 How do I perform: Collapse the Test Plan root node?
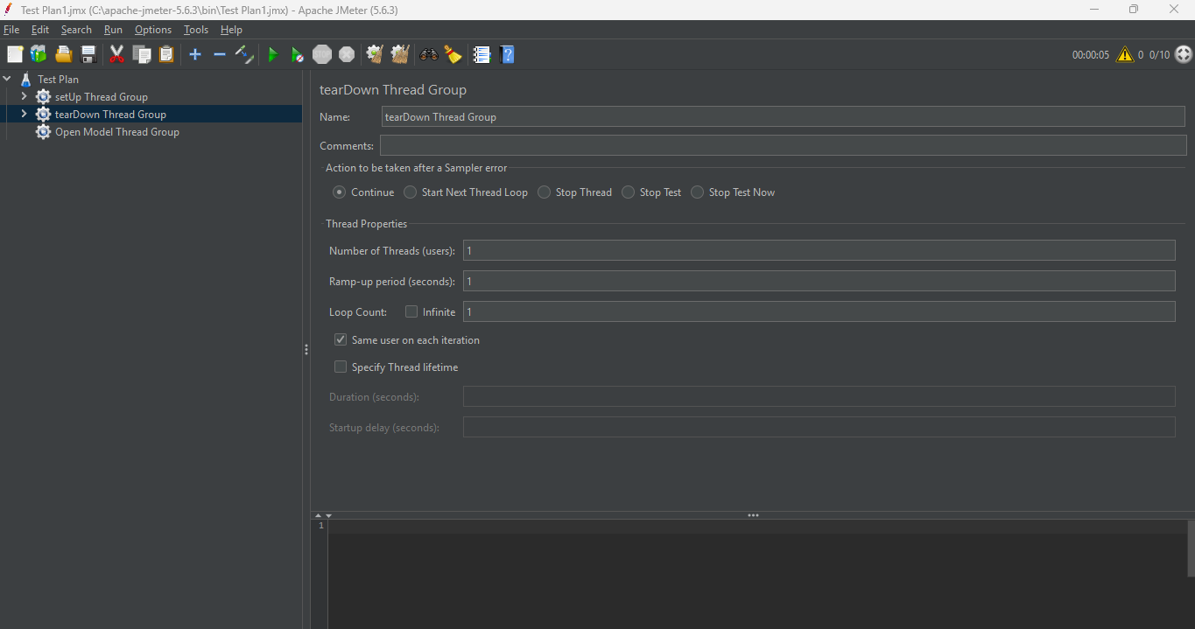click(x=7, y=79)
